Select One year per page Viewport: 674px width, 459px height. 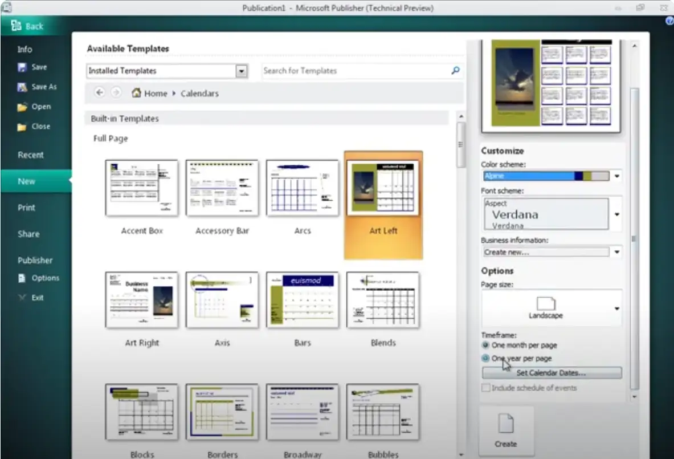pyautogui.click(x=485, y=359)
